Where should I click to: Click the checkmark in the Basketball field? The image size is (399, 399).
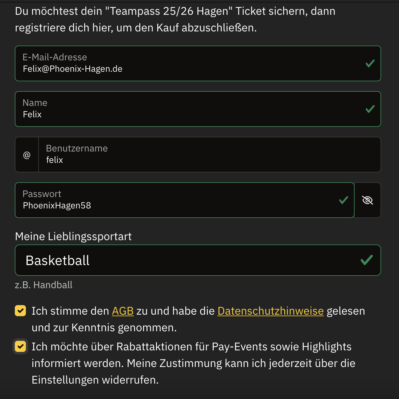tap(367, 260)
